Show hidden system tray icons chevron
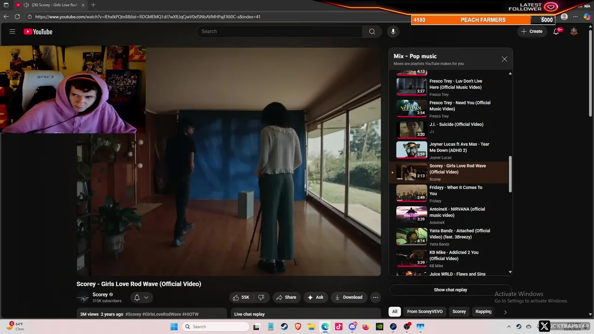This screenshot has width=594, height=334. click(x=509, y=327)
